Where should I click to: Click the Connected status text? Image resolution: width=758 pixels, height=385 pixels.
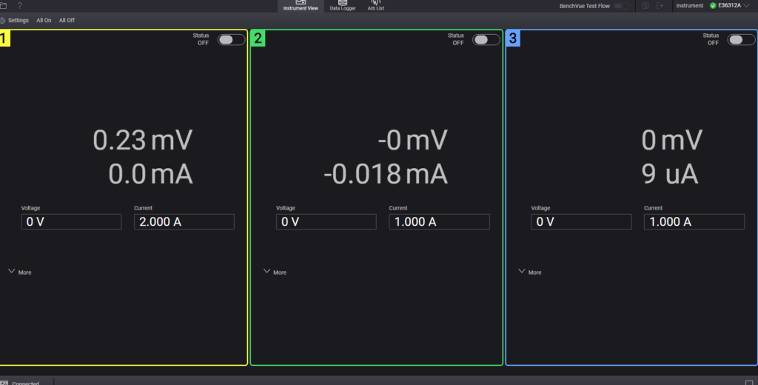pyautogui.click(x=26, y=383)
